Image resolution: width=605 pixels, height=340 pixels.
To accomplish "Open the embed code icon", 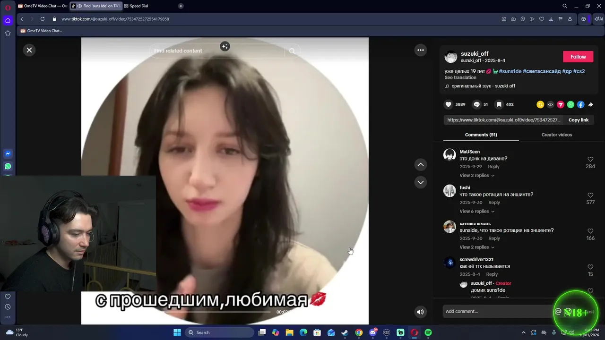I will [x=550, y=104].
